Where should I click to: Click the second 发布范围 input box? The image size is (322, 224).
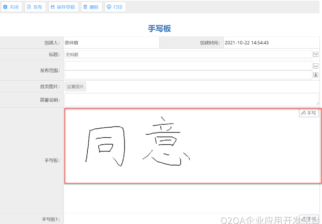[x=188, y=75]
